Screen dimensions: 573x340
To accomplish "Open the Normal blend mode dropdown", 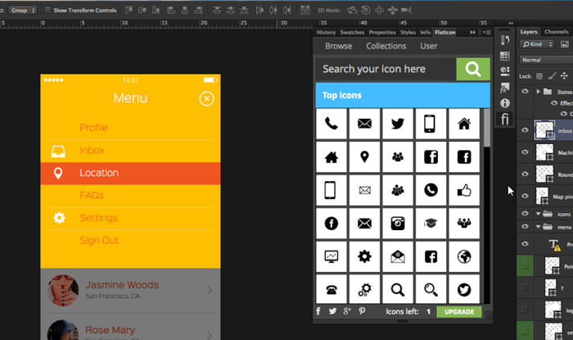I will (546, 60).
